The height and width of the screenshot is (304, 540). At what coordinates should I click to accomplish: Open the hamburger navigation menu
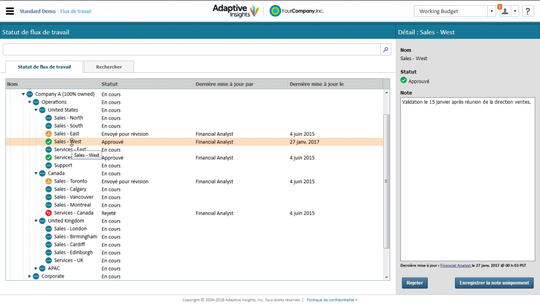pos(9,10)
